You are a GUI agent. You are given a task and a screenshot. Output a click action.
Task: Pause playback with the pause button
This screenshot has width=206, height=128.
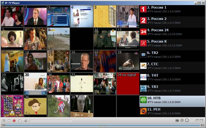pyautogui.click(x=4, y=121)
